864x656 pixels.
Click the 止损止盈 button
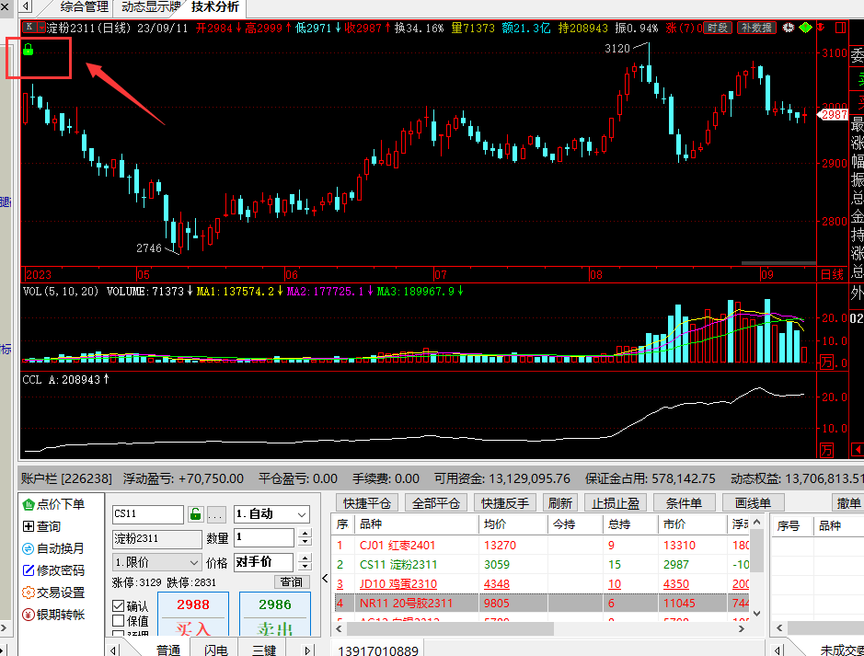pos(616,503)
